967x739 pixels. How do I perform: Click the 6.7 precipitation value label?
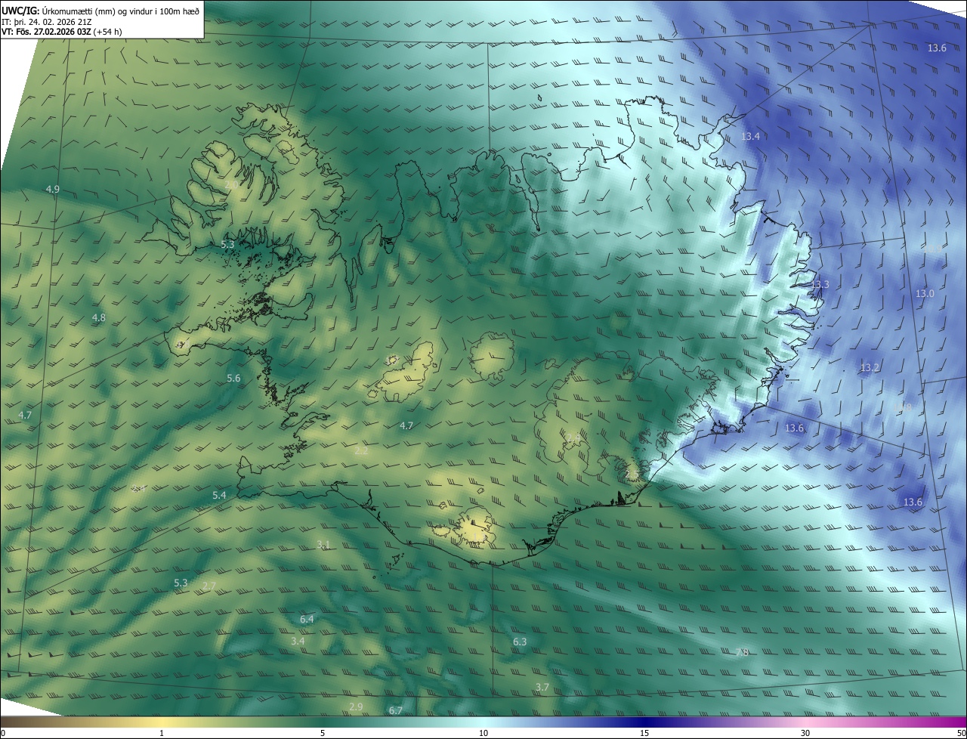[x=396, y=711]
